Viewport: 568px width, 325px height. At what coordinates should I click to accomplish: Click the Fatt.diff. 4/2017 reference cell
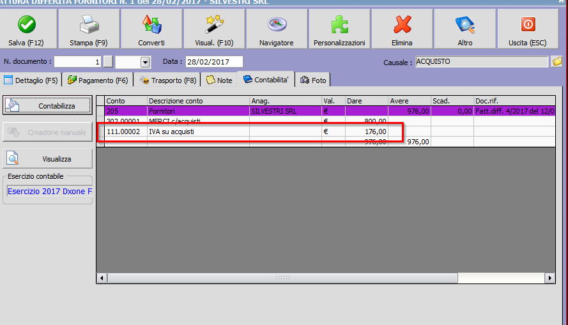pyautogui.click(x=514, y=111)
